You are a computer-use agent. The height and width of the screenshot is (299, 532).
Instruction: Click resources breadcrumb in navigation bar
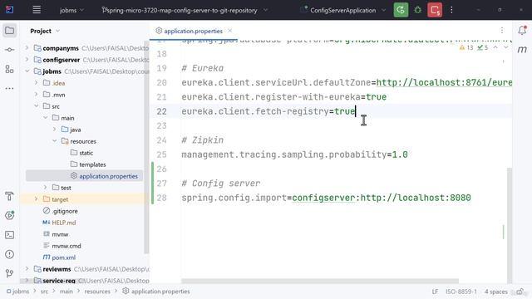click(97, 292)
